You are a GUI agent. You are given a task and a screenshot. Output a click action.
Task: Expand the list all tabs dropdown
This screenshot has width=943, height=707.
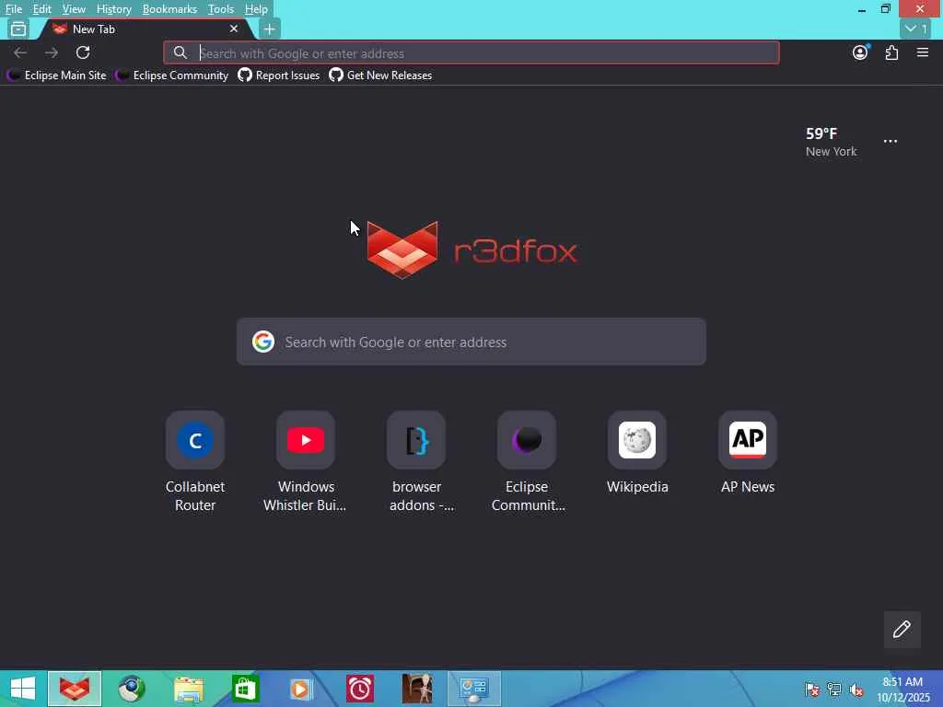pyautogui.click(x=916, y=29)
